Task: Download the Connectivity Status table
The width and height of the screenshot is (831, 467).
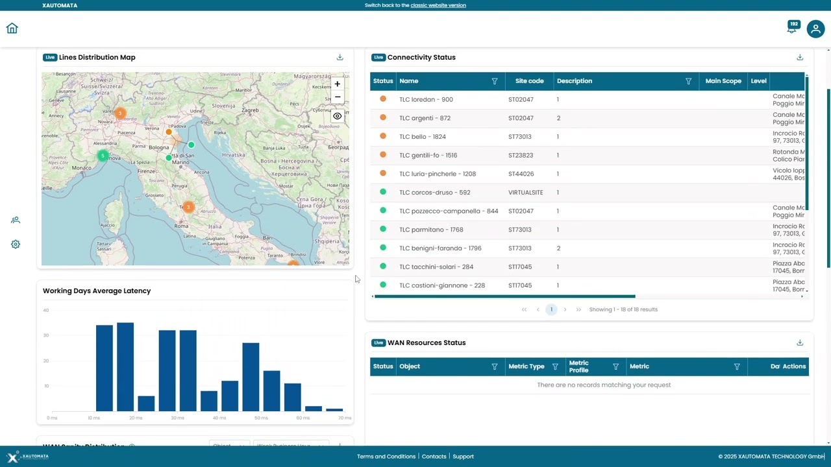Action: [800, 57]
